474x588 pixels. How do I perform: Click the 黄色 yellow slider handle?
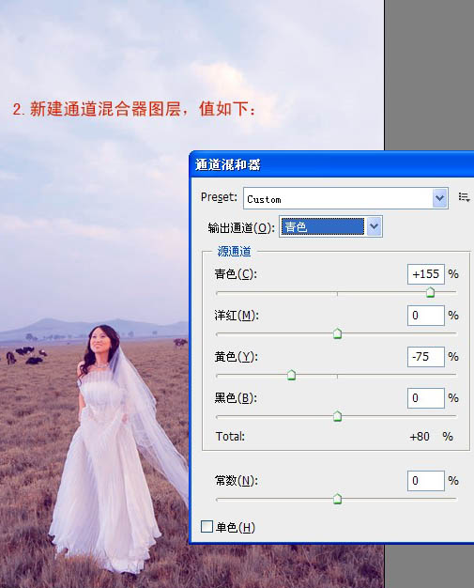[291, 374]
